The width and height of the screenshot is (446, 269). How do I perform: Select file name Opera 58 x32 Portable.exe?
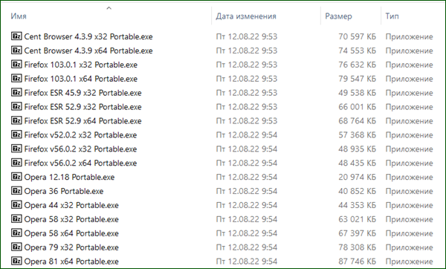71,219
